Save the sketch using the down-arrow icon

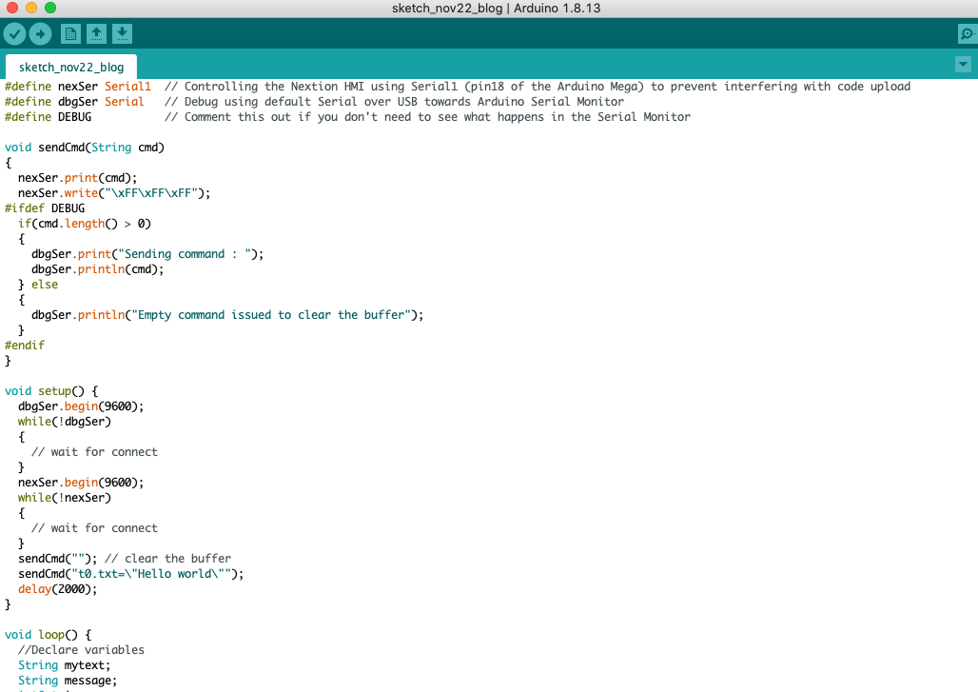[x=122, y=34]
